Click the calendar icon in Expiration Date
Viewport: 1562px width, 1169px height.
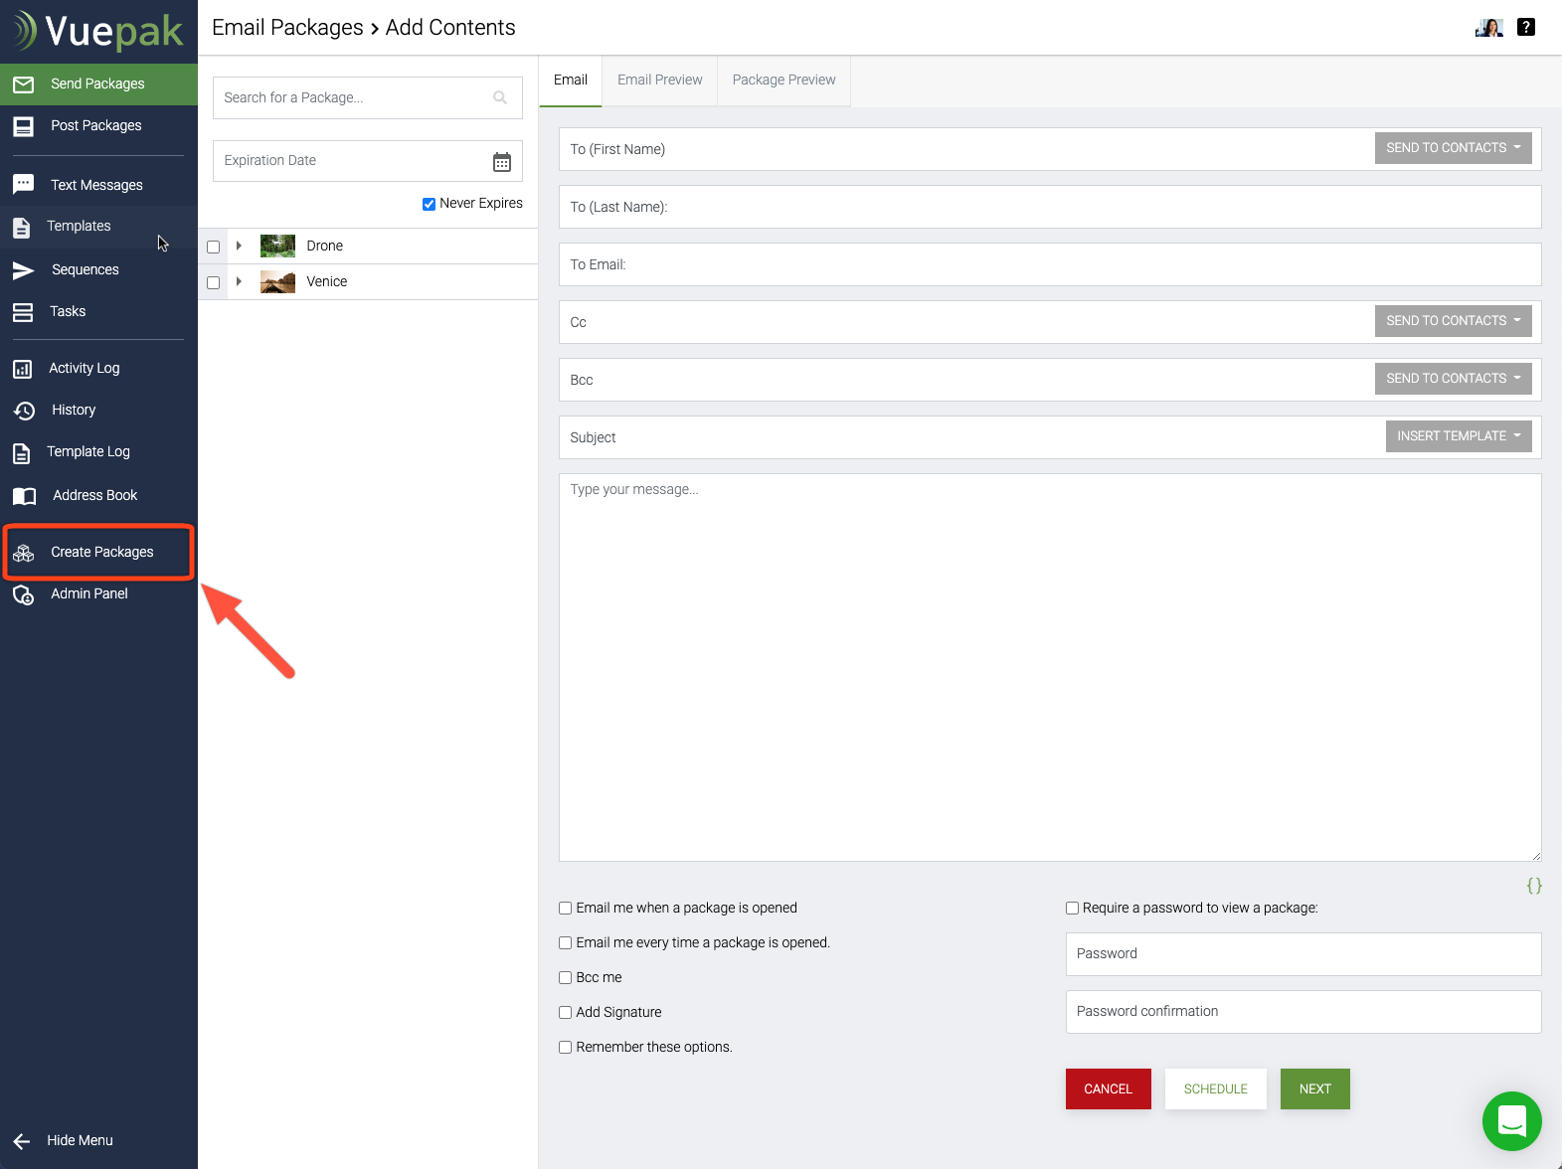(x=502, y=162)
